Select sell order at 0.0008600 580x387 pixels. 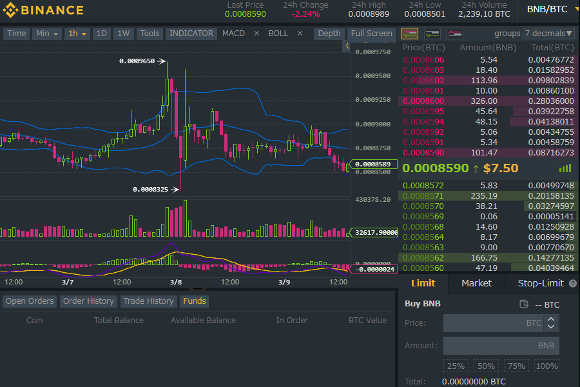point(488,101)
